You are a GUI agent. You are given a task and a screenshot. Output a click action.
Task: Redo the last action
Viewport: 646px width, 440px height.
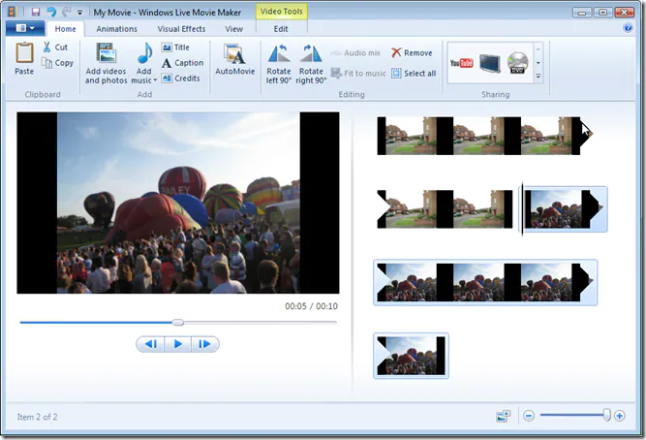[x=66, y=12]
